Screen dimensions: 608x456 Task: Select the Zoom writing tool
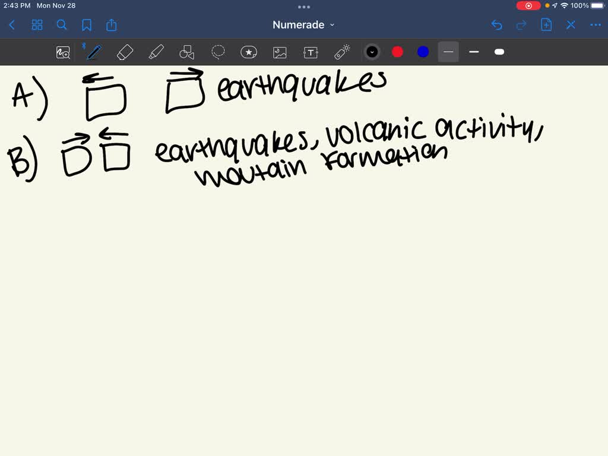click(x=62, y=52)
